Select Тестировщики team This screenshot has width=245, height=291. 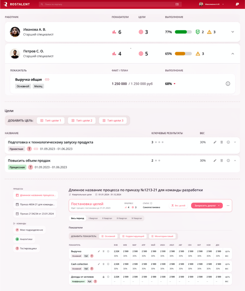click(26, 249)
